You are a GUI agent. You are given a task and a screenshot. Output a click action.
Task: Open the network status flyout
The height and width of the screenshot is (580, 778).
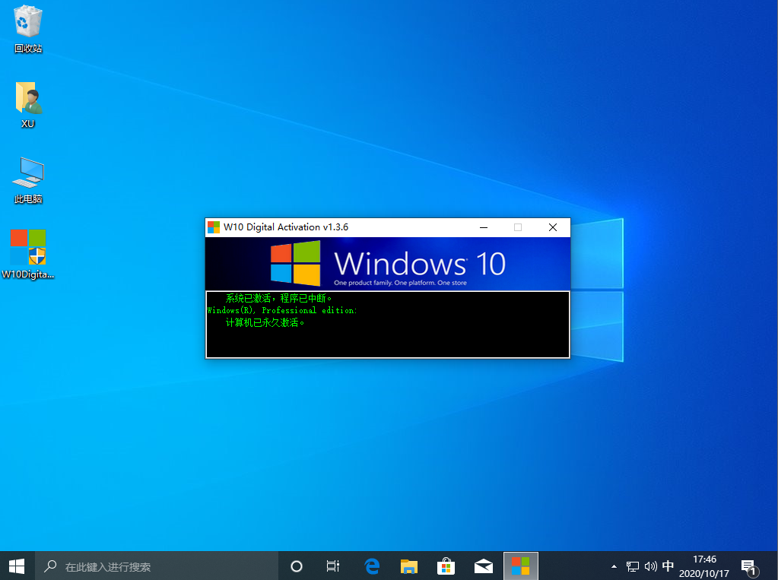pyautogui.click(x=632, y=566)
